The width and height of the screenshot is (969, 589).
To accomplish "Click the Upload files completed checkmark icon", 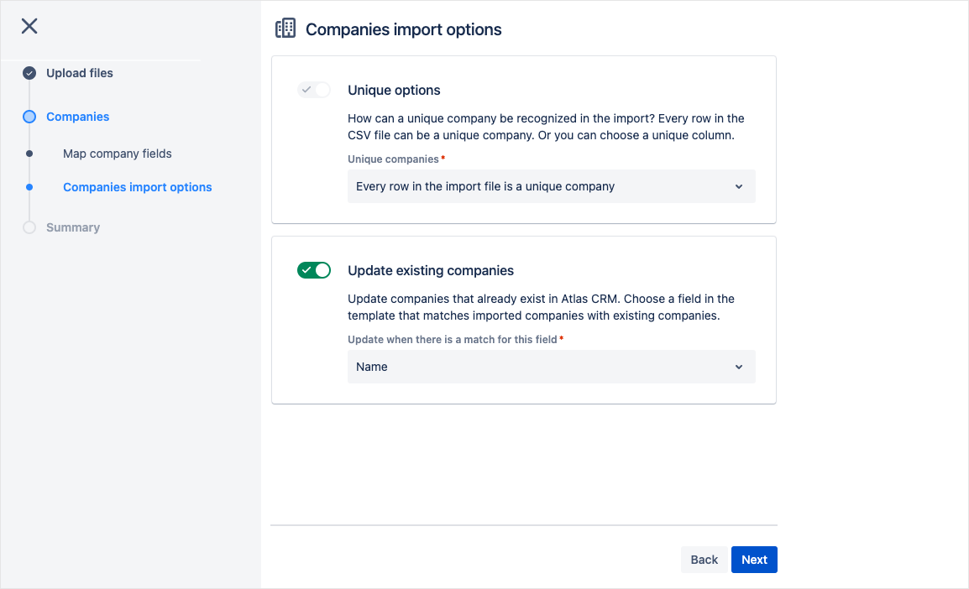I will 29,73.
